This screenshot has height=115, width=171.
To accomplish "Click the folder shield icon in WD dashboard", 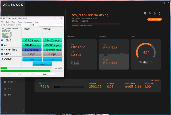I will click(150, 13).
